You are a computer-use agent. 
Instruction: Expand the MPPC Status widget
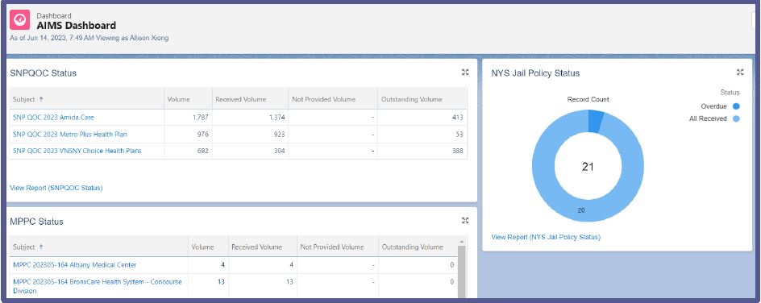[x=465, y=221]
